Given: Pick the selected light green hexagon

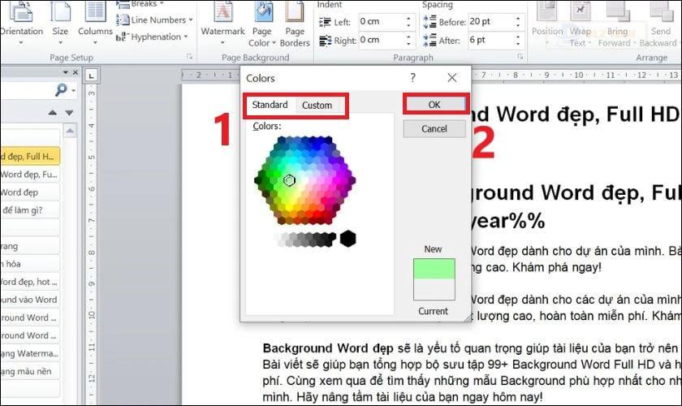Looking at the screenshot, I should tap(289, 180).
